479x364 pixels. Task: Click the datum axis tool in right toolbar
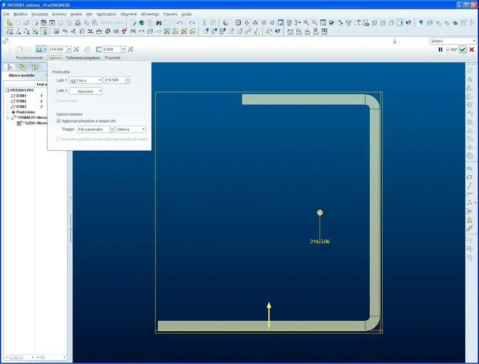click(469, 185)
